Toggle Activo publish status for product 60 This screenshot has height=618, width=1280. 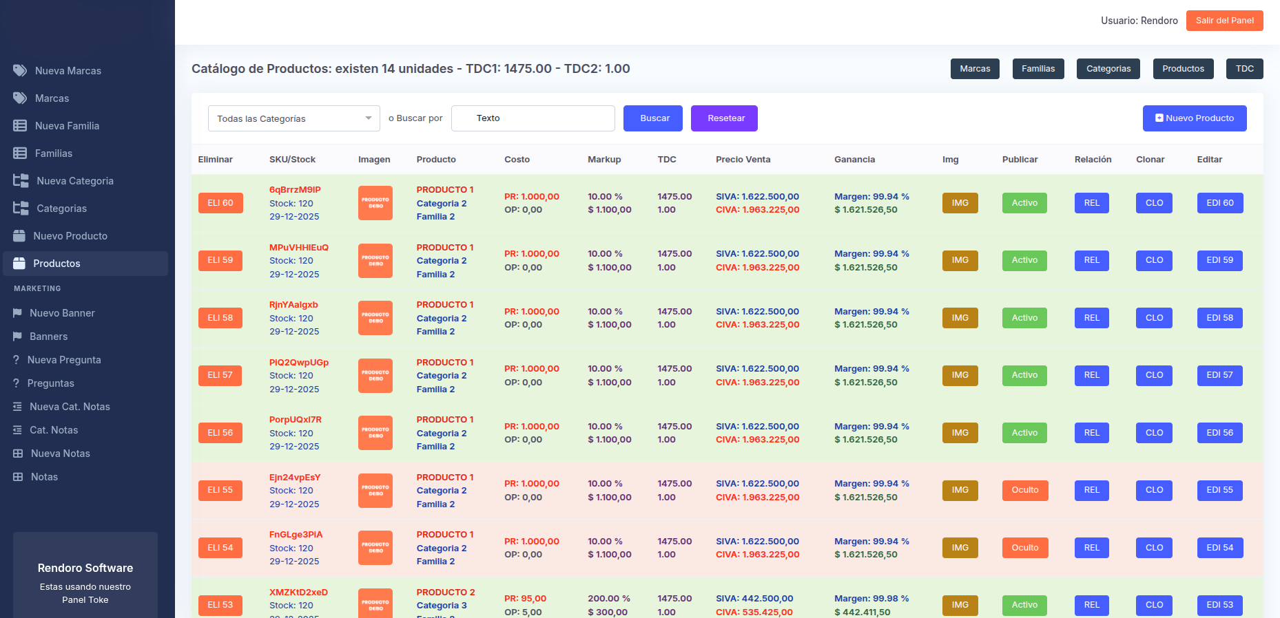1024,203
